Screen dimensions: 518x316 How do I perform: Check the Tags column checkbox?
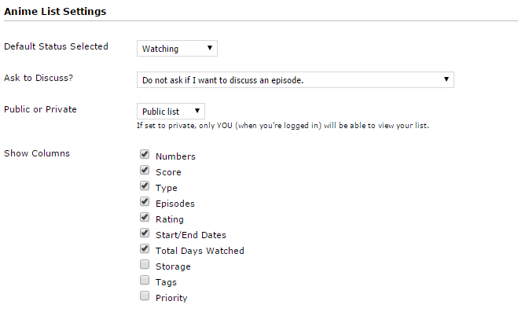[145, 280]
